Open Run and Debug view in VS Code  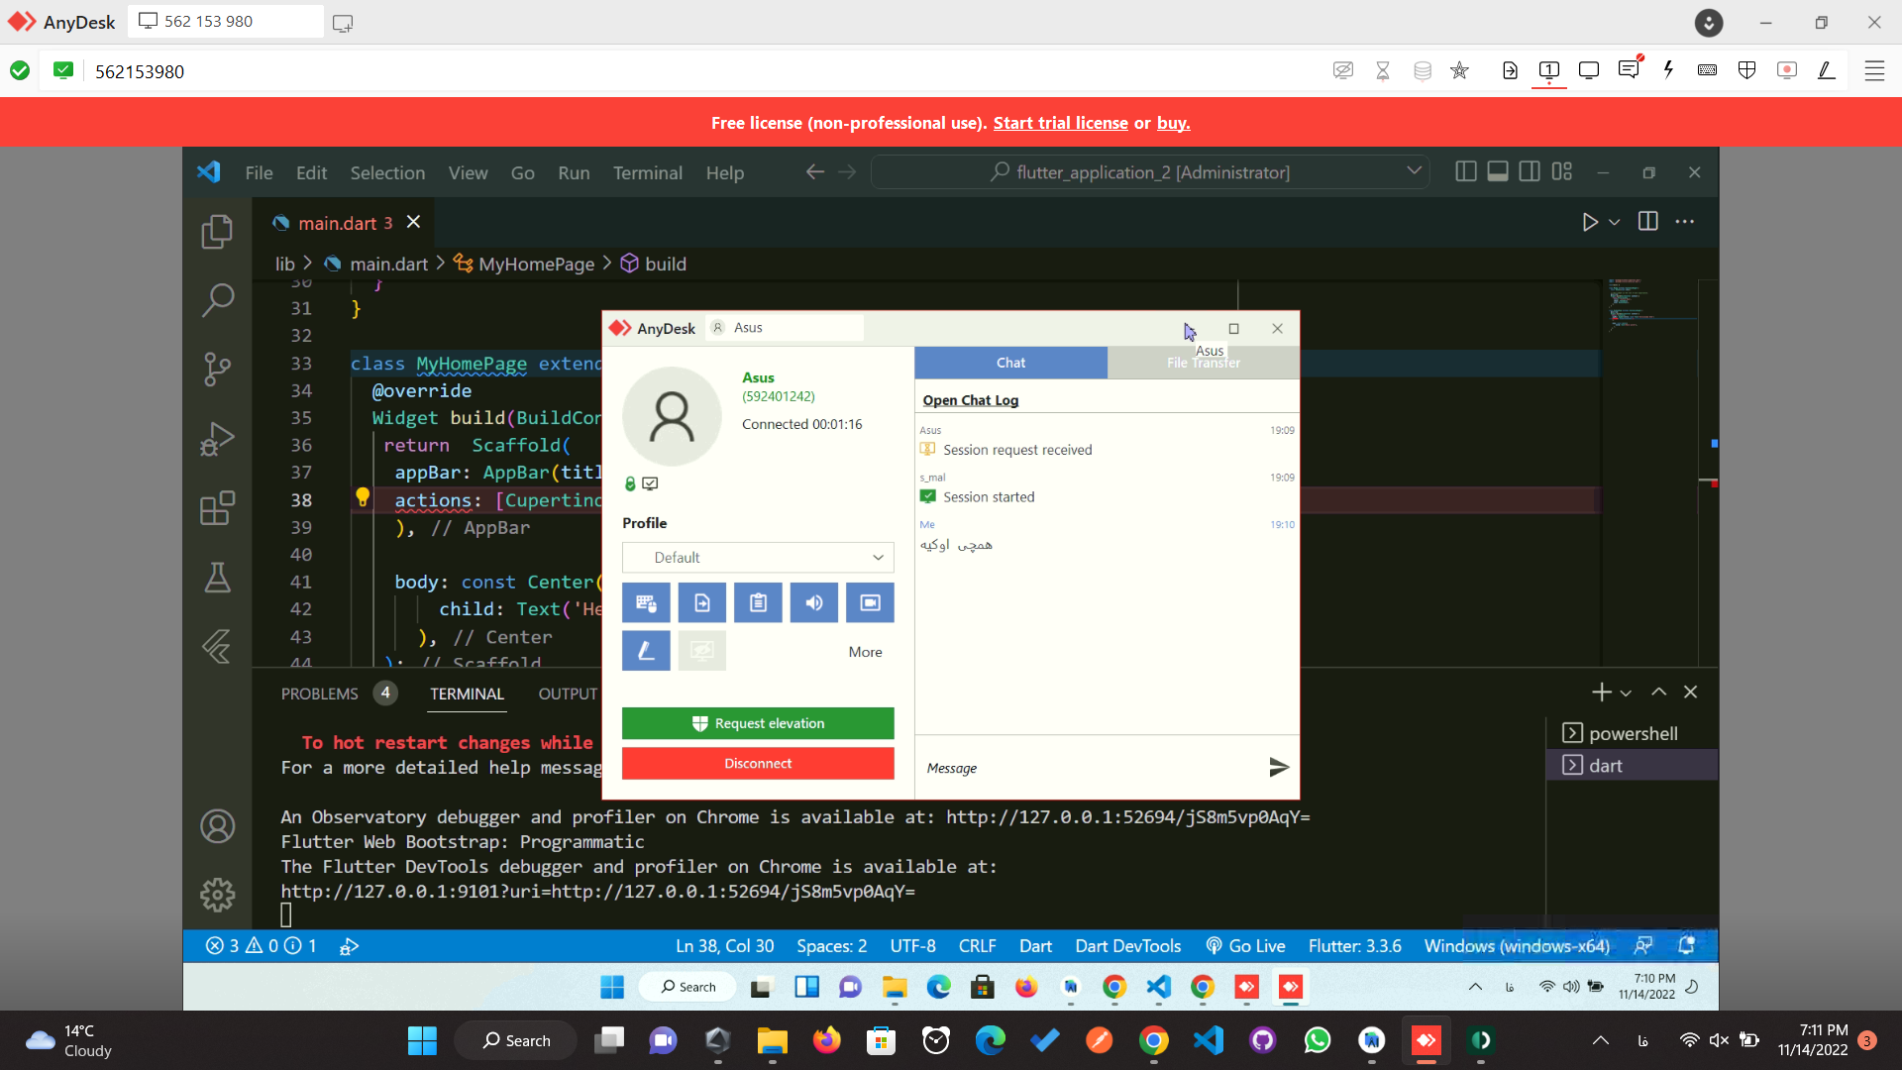pyautogui.click(x=217, y=438)
